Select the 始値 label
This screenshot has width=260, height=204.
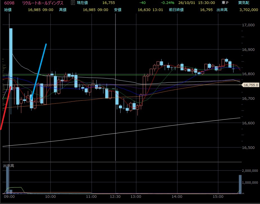click(8, 10)
